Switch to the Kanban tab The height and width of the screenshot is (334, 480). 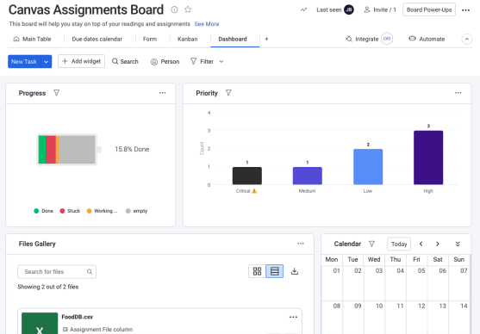[x=187, y=39]
